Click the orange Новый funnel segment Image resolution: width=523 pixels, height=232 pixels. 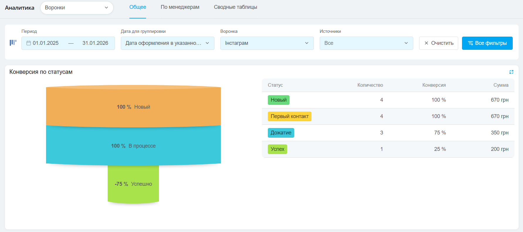click(133, 107)
